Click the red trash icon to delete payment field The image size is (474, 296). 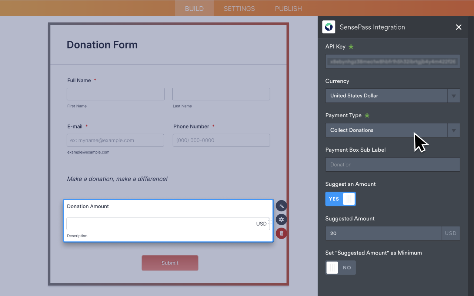point(281,233)
